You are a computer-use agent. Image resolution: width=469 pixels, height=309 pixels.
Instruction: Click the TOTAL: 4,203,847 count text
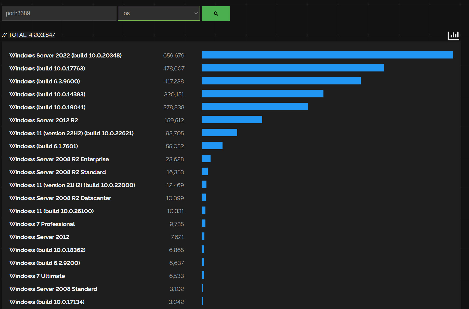tap(32, 35)
